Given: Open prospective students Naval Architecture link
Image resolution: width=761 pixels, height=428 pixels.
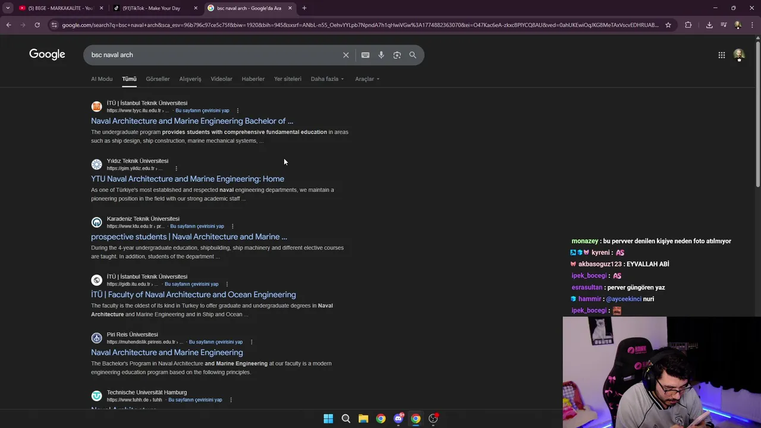Looking at the screenshot, I should [189, 237].
